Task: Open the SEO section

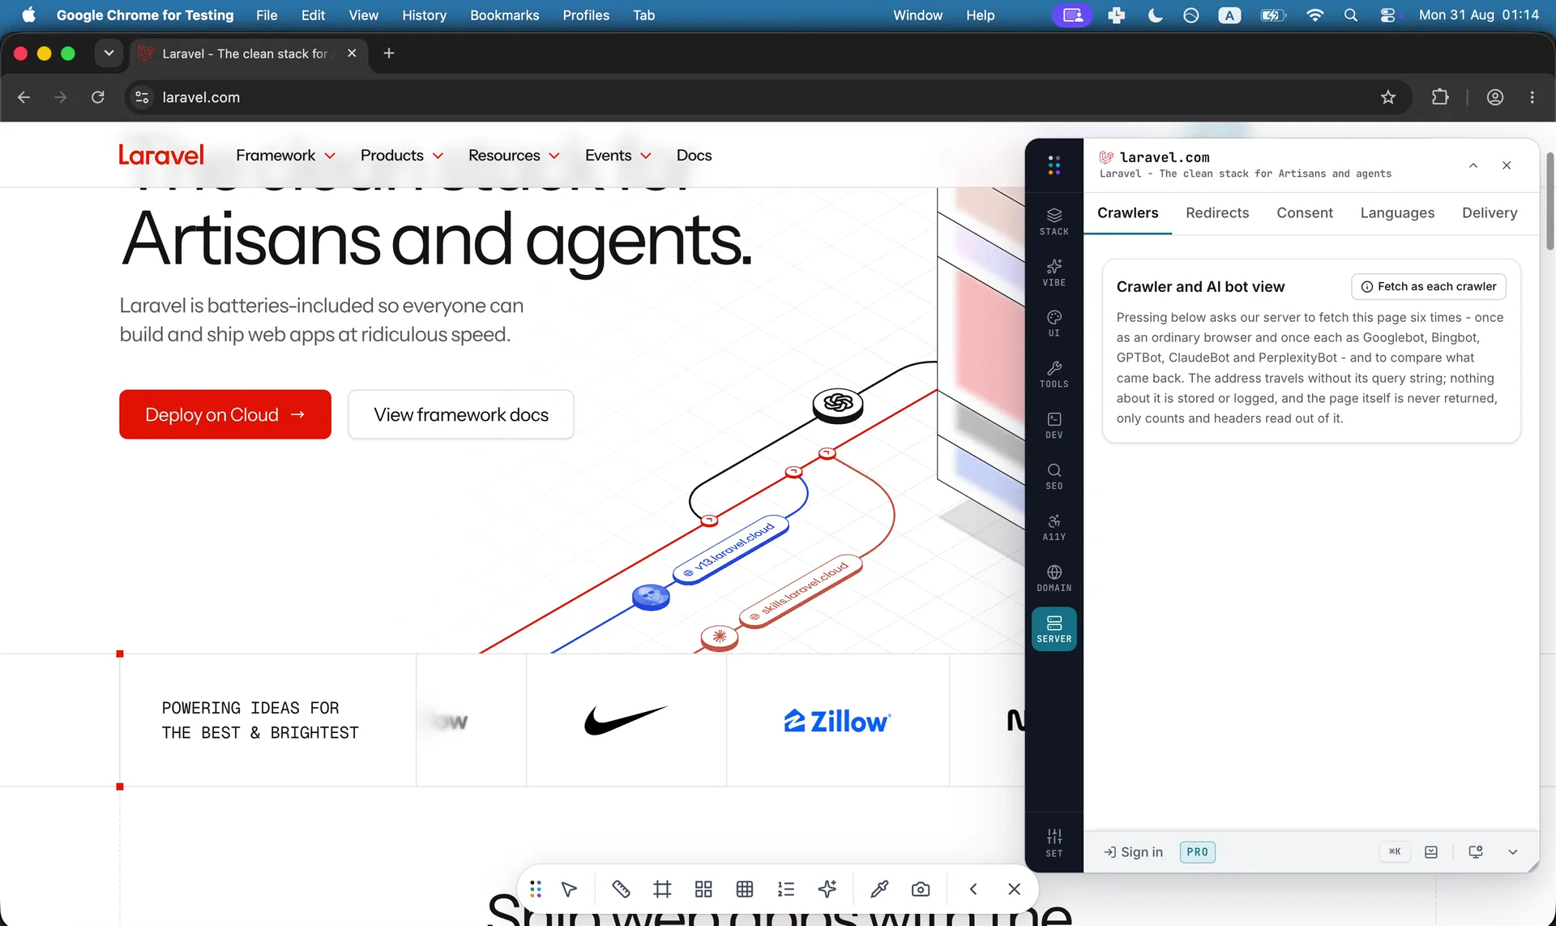Action: coord(1054,476)
